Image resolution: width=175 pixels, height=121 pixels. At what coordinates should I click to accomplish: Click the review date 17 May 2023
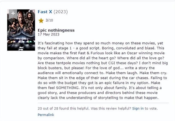coord(48,34)
